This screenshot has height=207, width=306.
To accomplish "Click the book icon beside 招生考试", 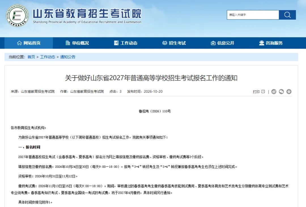I will pos(165,43).
